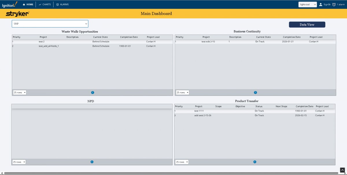Click Product Transfer table page indicator
The image size is (347, 175).
255,162
